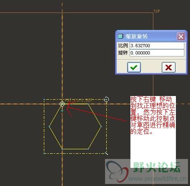The image size is (190, 186).
Task: Click the green checkmark accept button
Action: [134, 67]
